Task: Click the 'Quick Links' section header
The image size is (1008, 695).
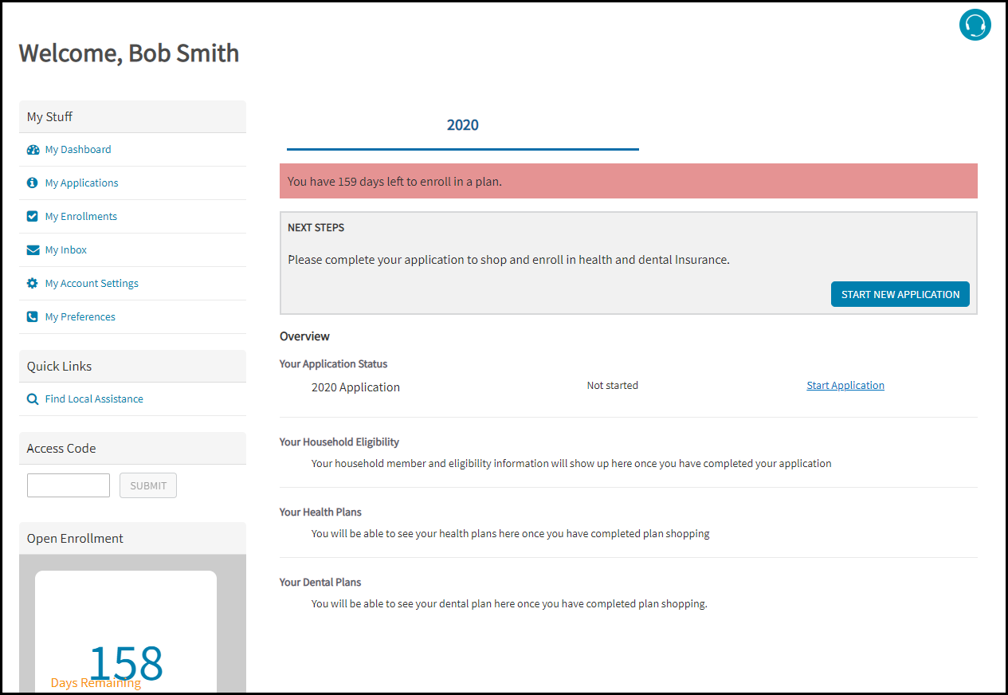Action: click(132, 366)
